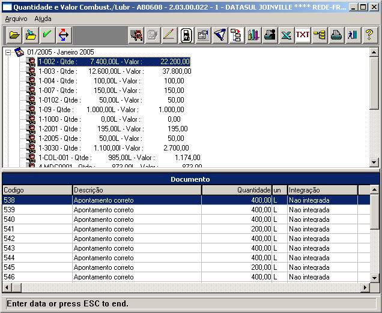Image resolution: width=382 pixels, height=313 pixels.
Task: Click the calendar icon next to 01/2005
Action: click(x=19, y=52)
